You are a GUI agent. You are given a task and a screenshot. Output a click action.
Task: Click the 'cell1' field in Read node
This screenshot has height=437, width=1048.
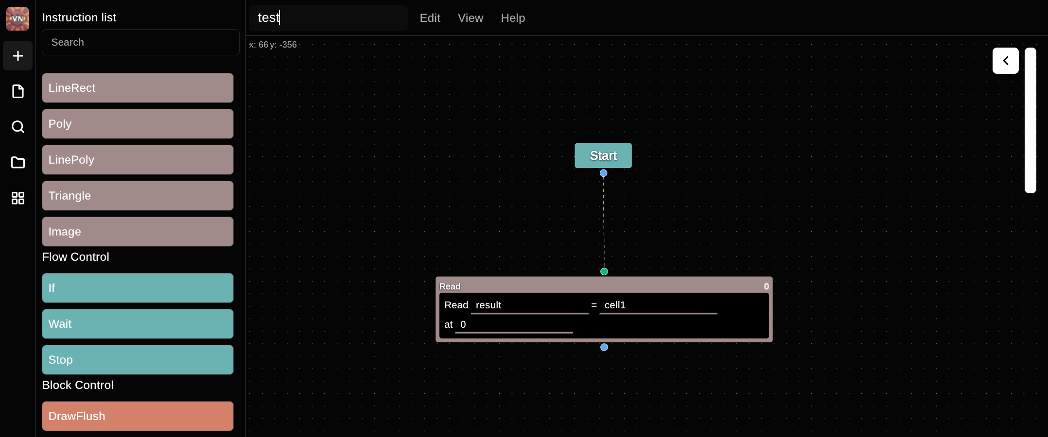coord(658,305)
